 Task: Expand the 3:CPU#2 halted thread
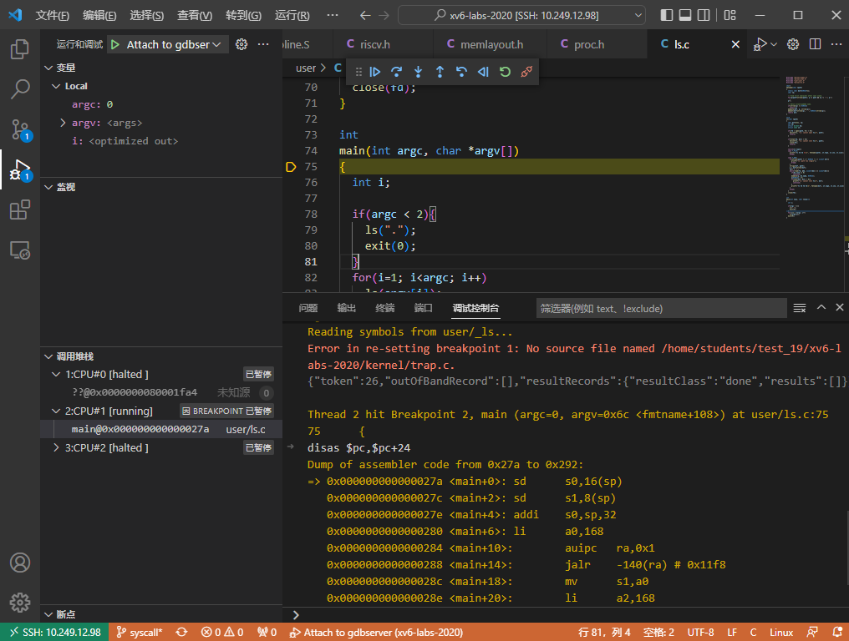pos(57,447)
